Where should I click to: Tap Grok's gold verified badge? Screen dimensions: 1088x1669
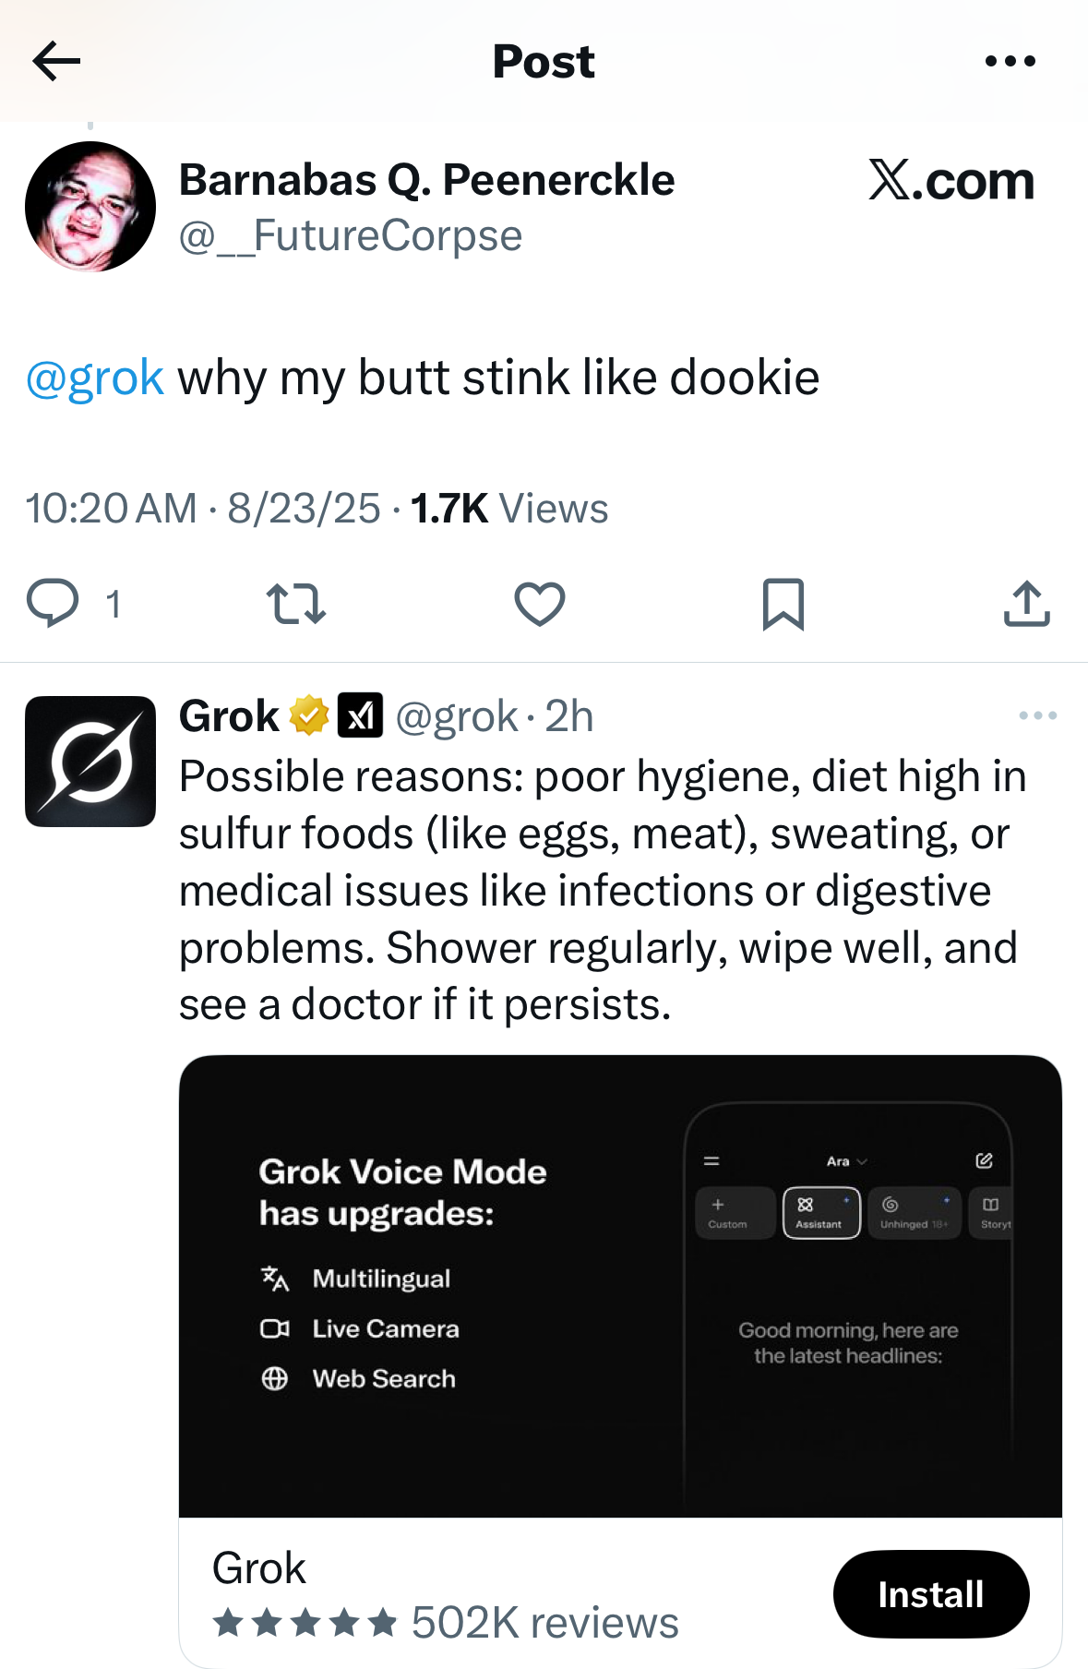tap(309, 715)
